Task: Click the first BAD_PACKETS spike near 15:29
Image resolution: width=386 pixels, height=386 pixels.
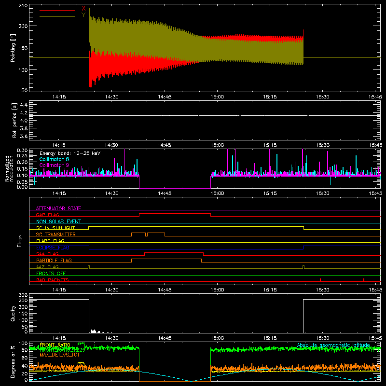Action: [x=320, y=280]
